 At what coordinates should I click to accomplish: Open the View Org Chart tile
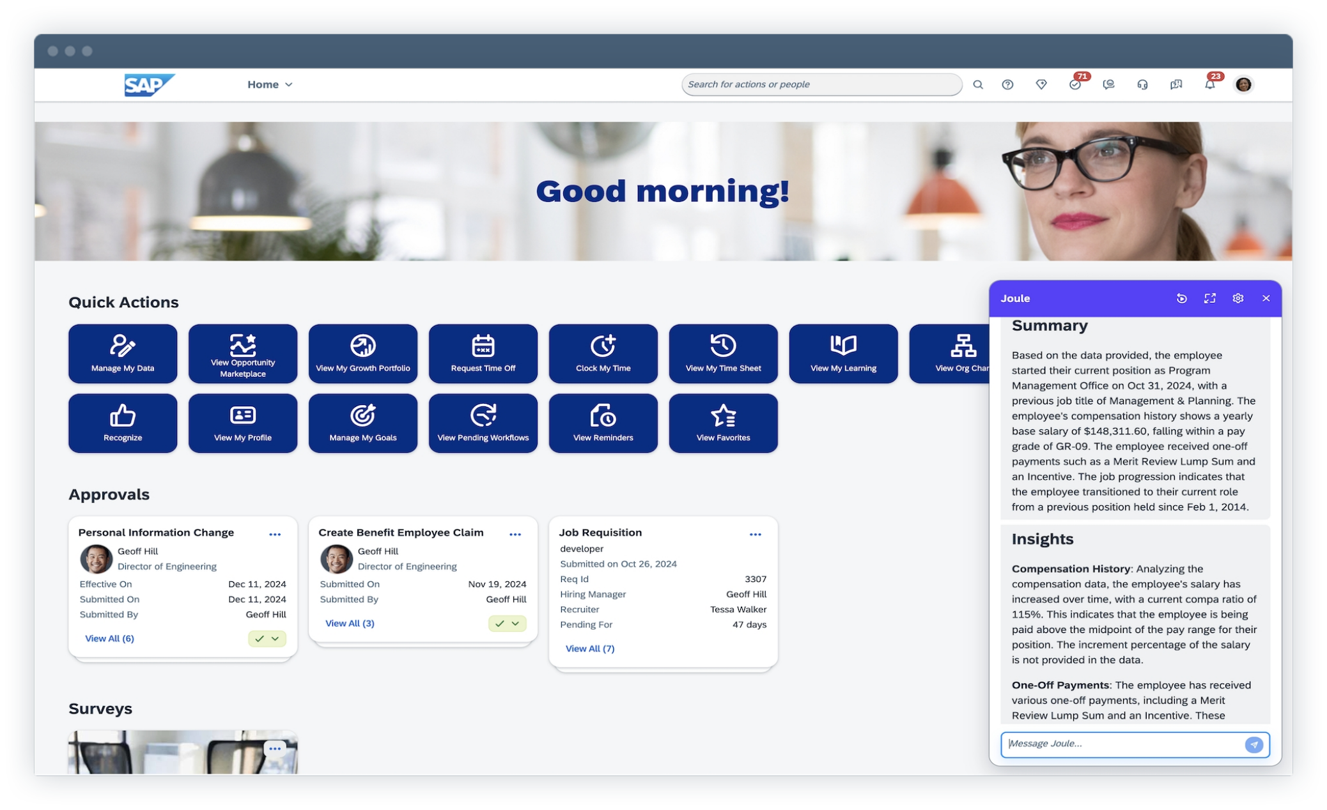pyautogui.click(x=950, y=354)
